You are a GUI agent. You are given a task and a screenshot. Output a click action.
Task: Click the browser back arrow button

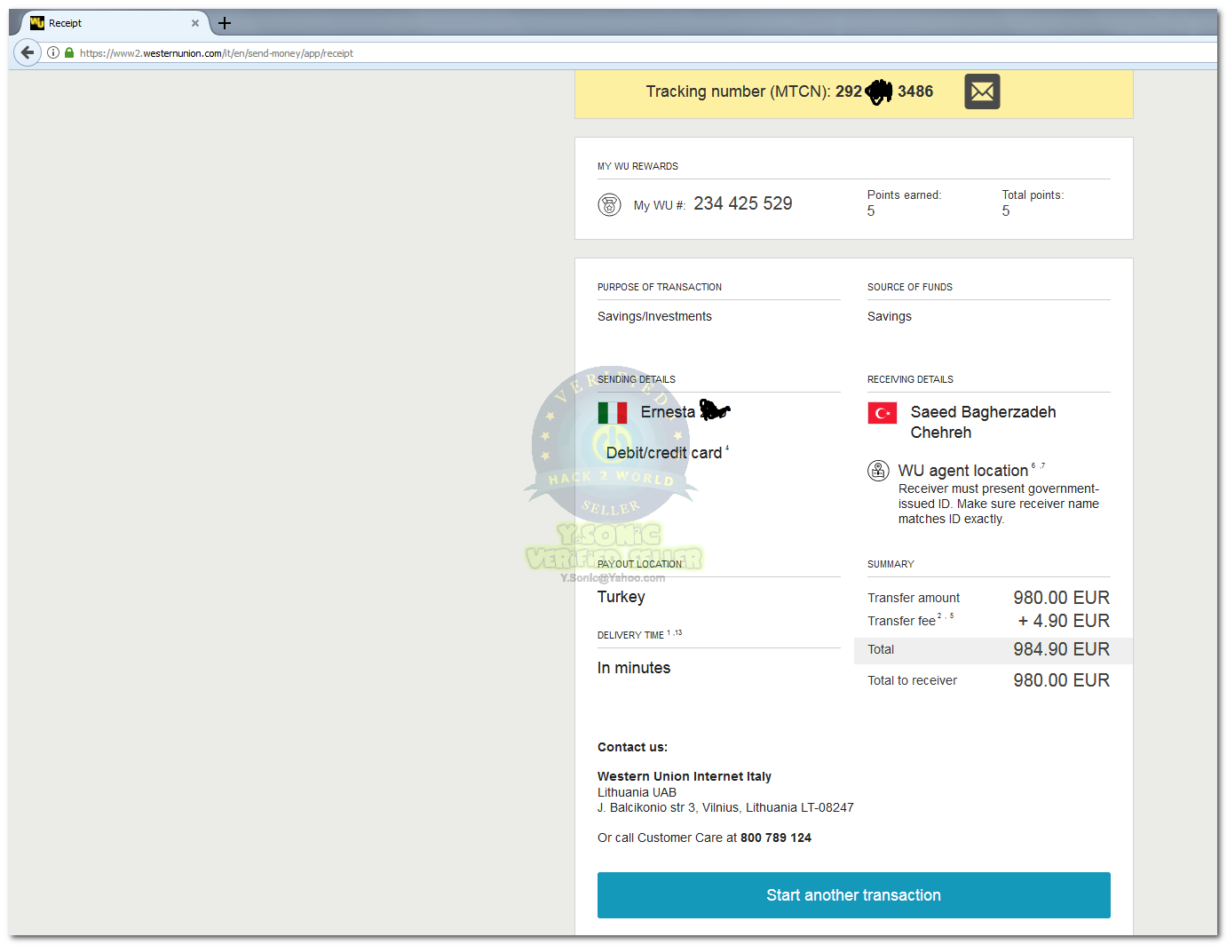click(x=28, y=52)
